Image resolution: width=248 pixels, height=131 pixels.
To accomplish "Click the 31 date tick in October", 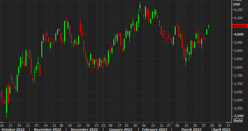I will 28,126.
